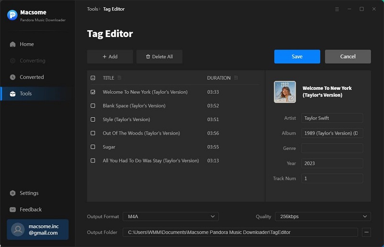Cancel the tag editing

tap(348, 57)
